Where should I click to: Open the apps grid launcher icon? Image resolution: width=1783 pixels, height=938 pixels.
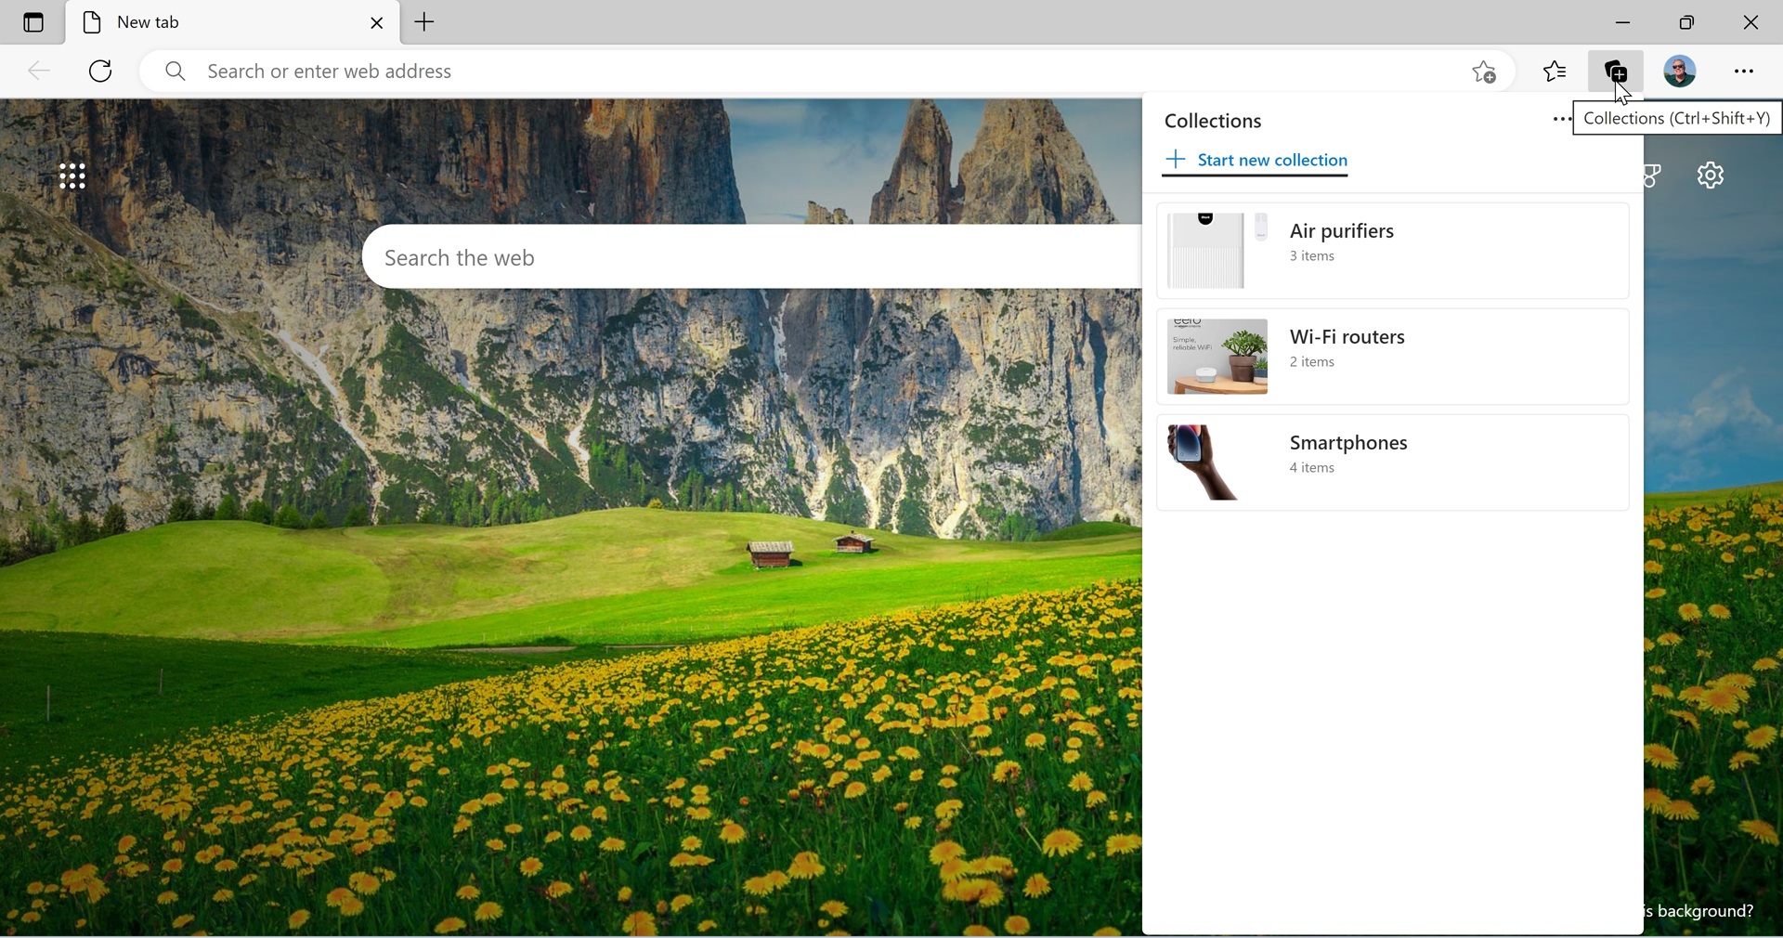[72, 176]
